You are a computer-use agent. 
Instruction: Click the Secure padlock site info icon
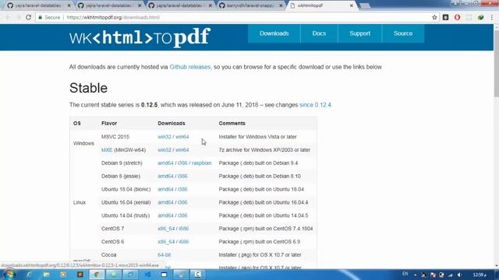(40, 17)
